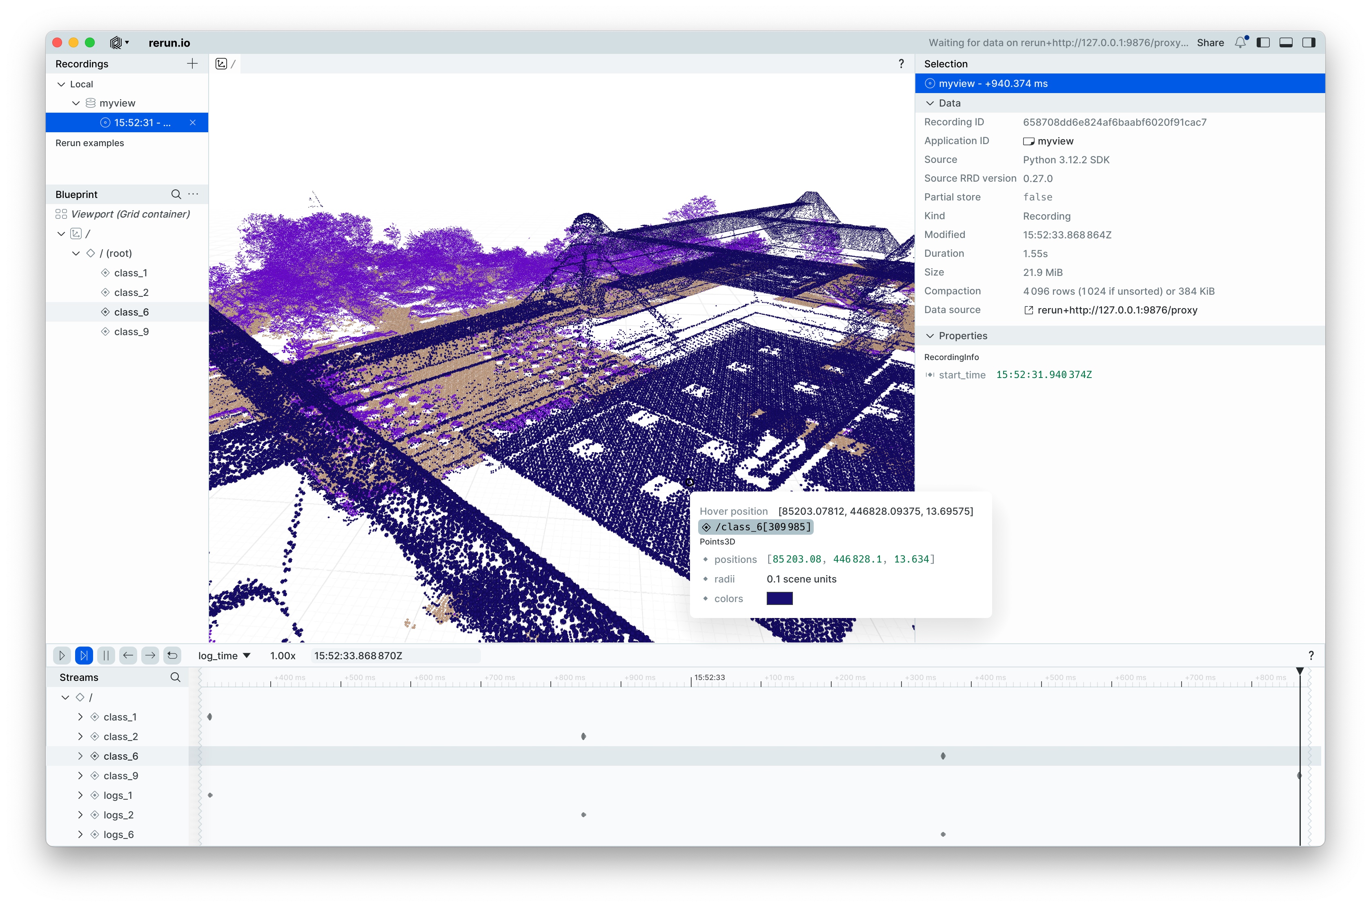Image resolution: width=1371 pixels, height=907 pixels.
Task: Click the Share button
Action: point(1210,43)
